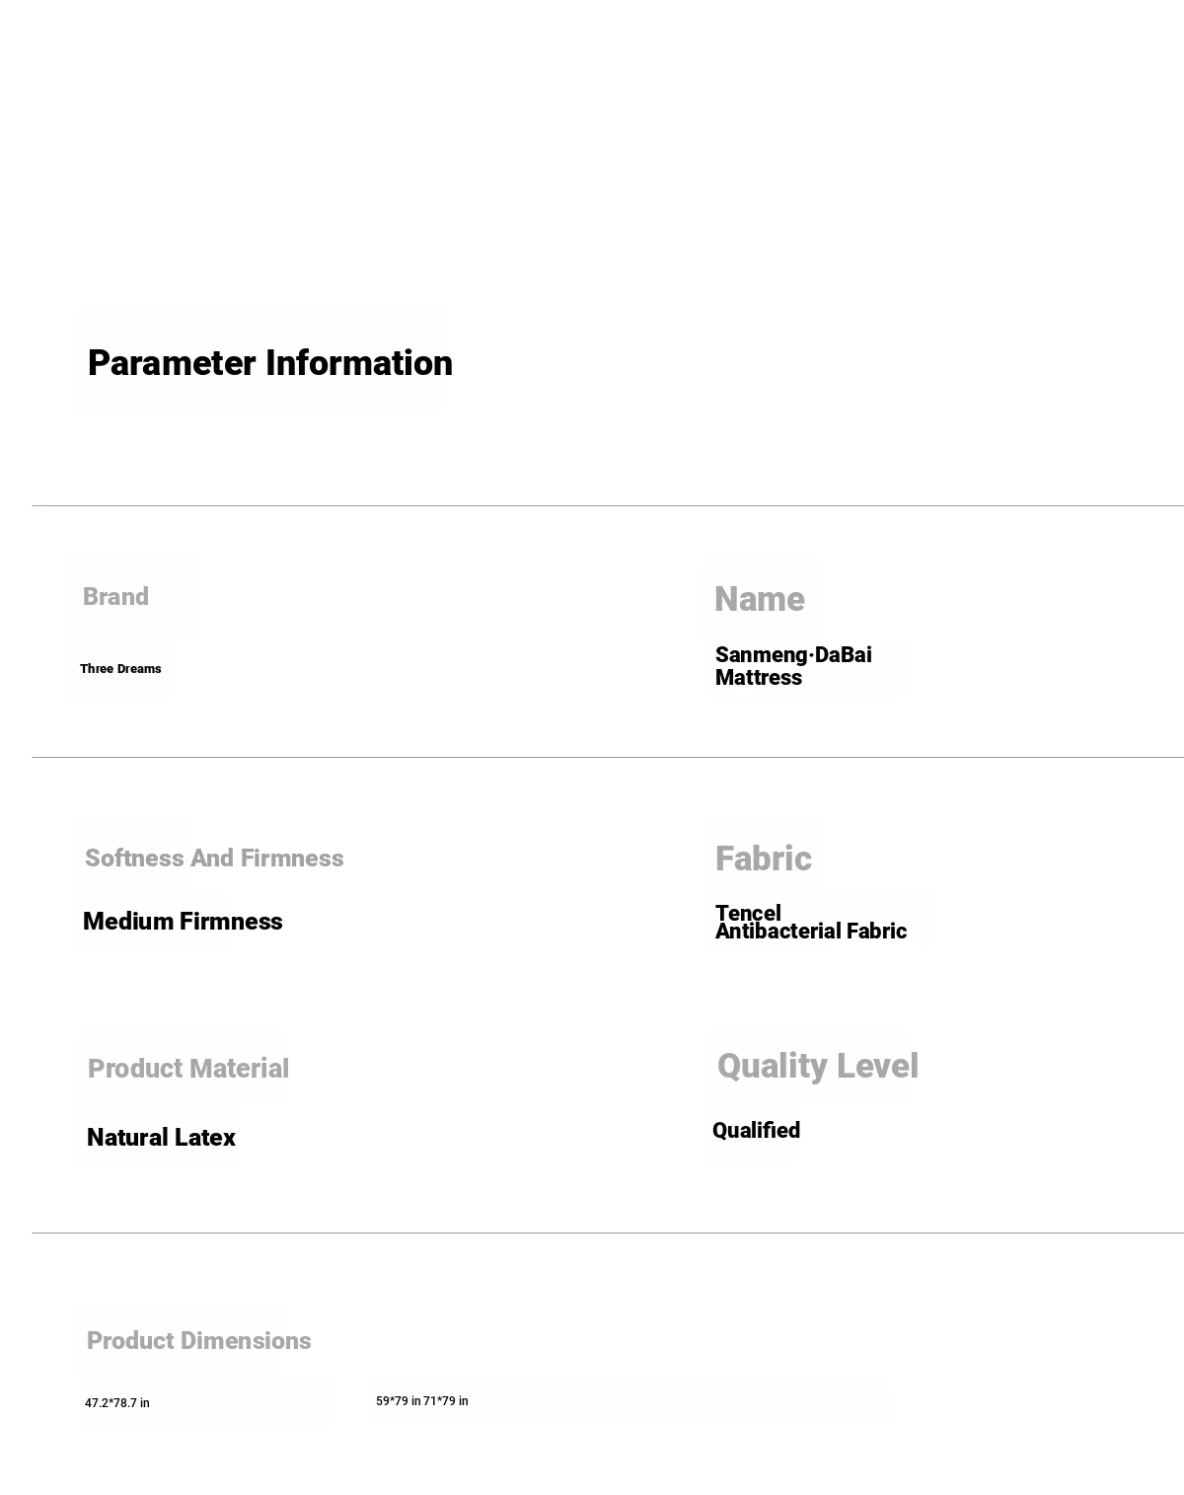Select the Softness And Firmness label
The image size is (1184, 1495).
(x=214, y=859)
